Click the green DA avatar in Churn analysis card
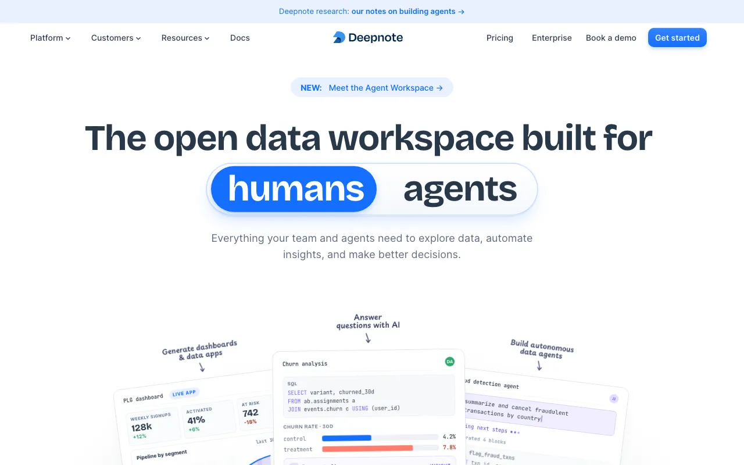This screenshot has width=744, height=465. coord(449,362)
